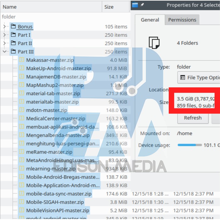Select the file Mobile-SIGAH-master.zip
Screen dimensions: 220x220
click(55, 202)
